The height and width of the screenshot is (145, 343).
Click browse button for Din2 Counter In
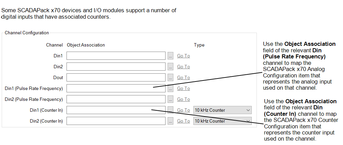(170, 121)
